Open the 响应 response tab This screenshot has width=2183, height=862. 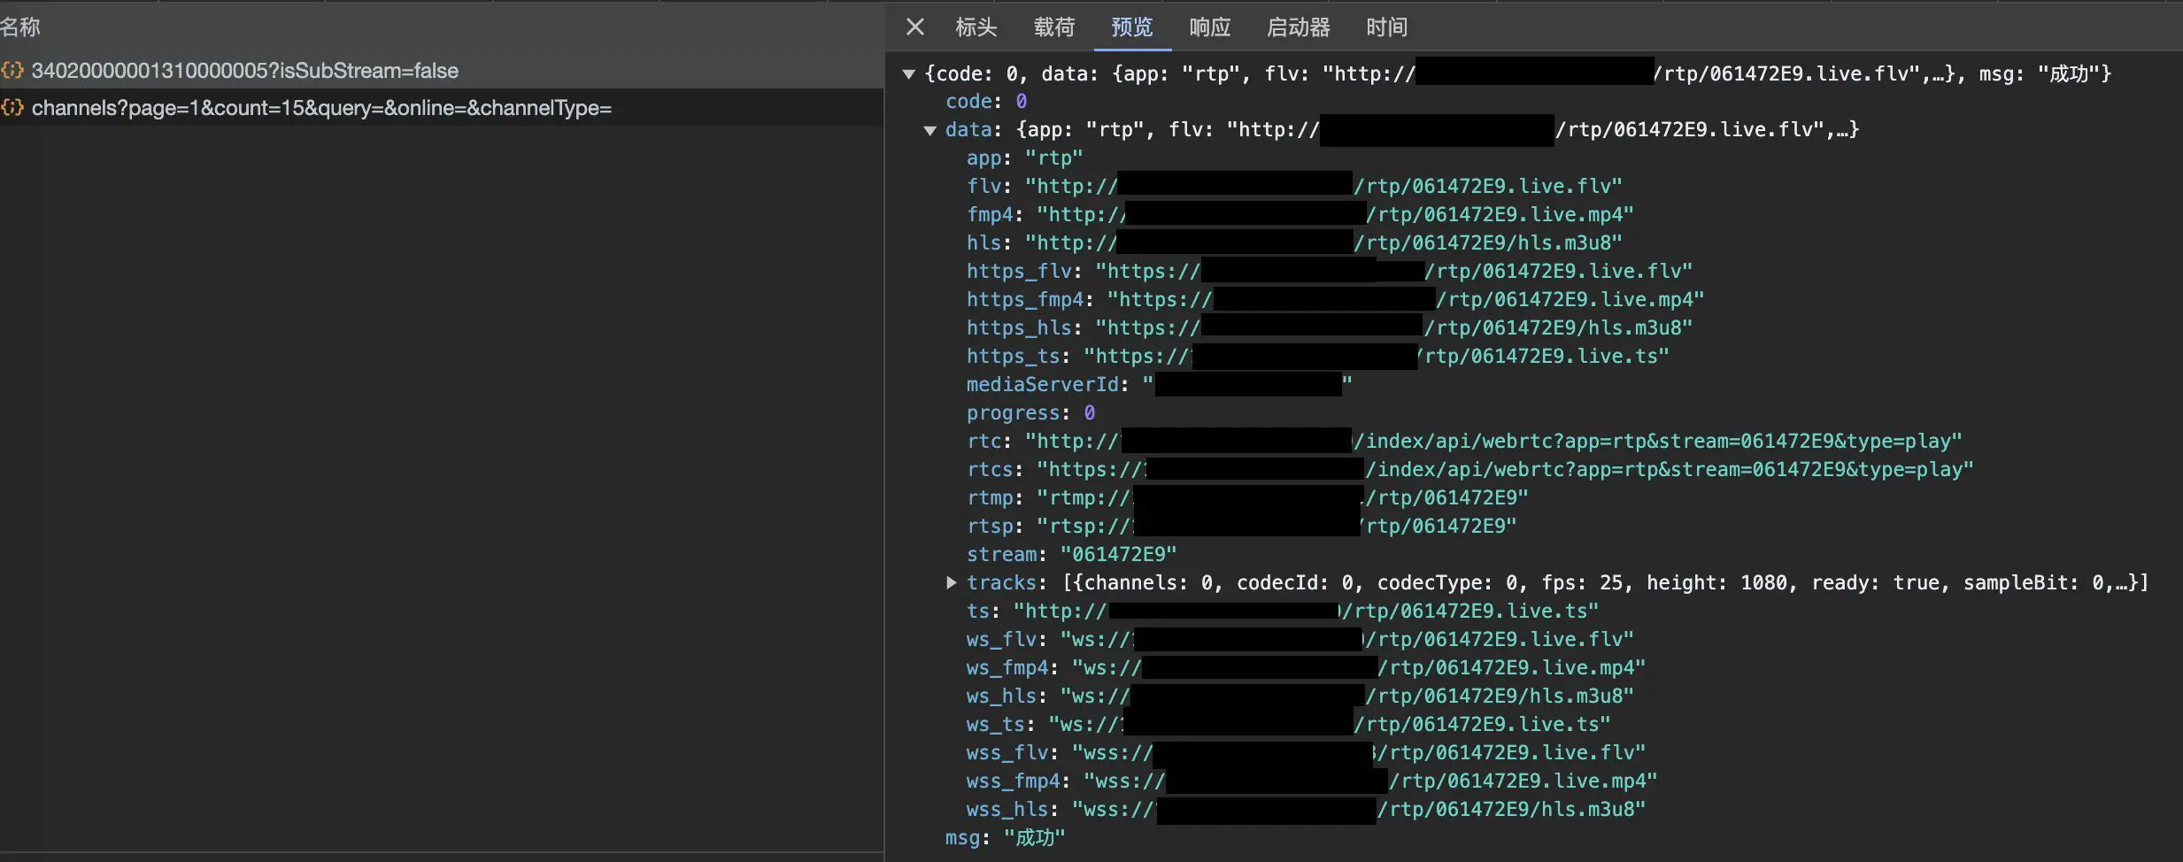(1209, 27)
